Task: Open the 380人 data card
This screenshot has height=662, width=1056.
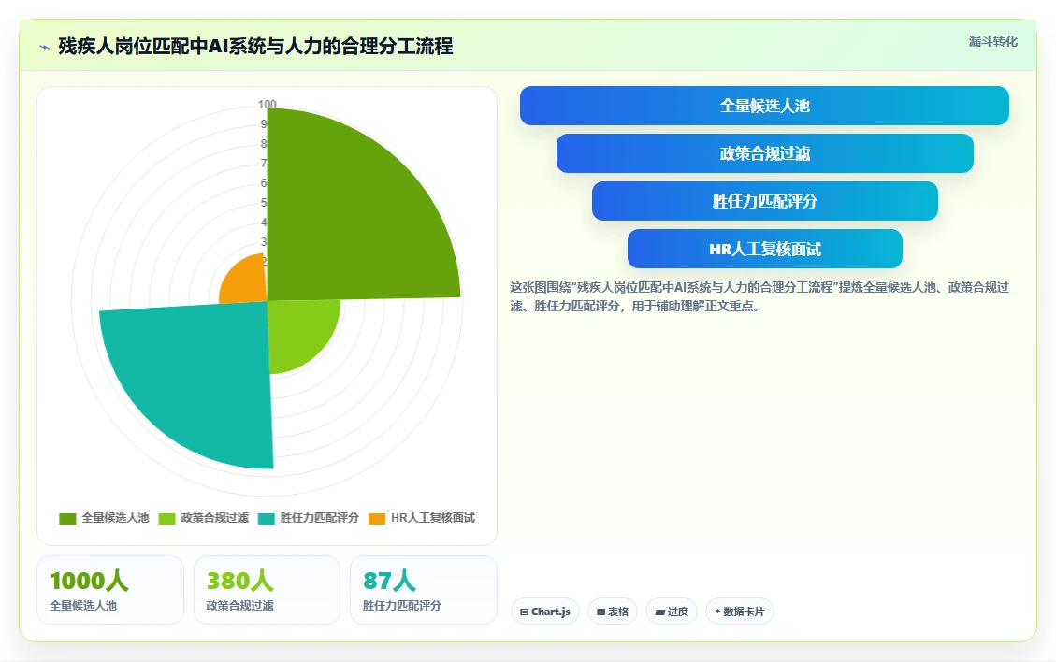Action: point(267,590)
